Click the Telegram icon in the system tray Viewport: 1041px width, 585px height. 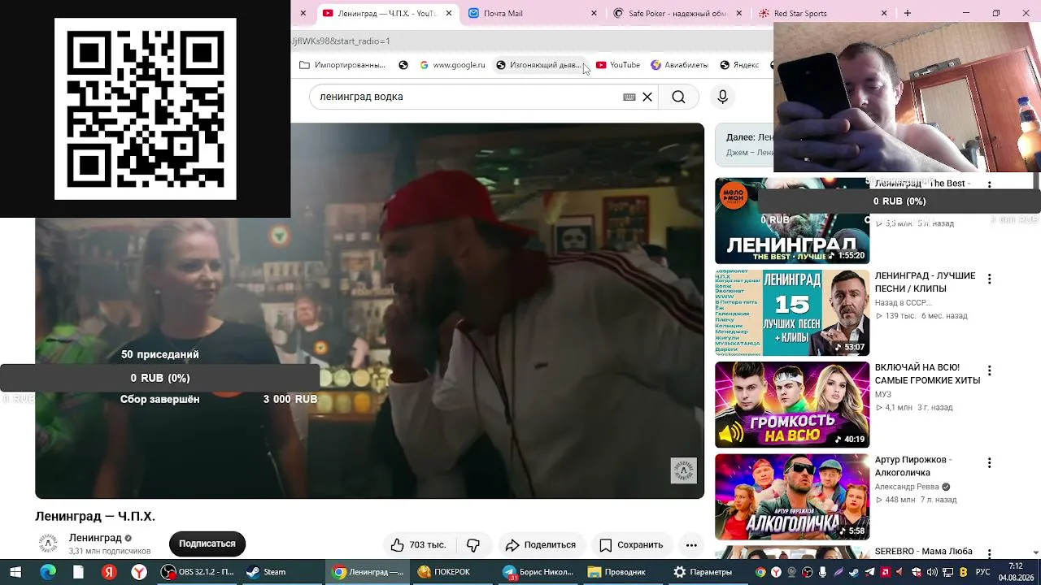click(x=870, y=572)
